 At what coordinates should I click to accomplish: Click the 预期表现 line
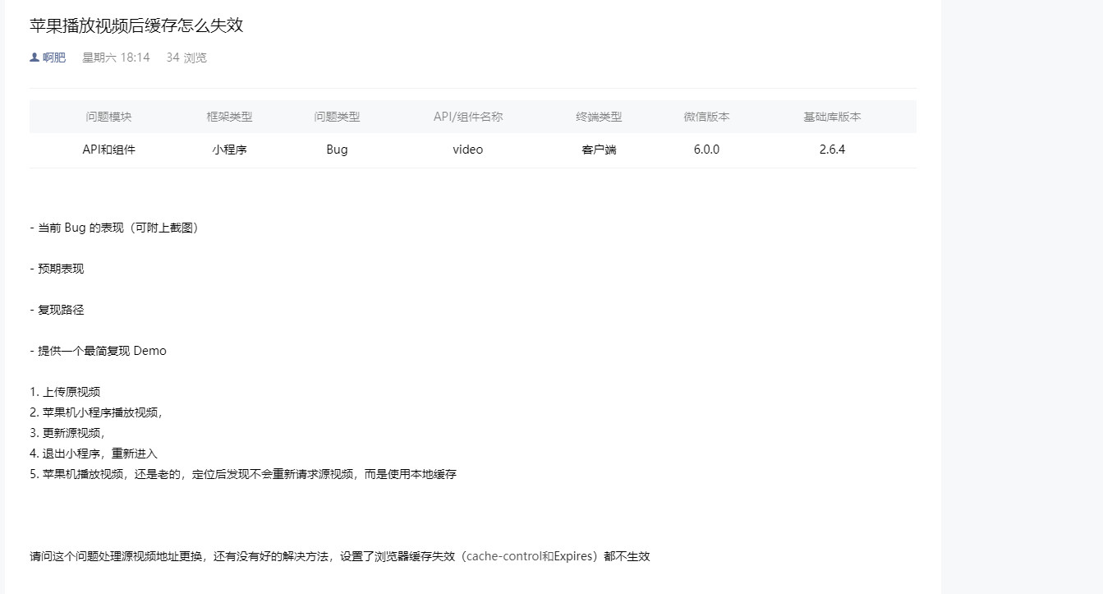(x=57, y=269)
